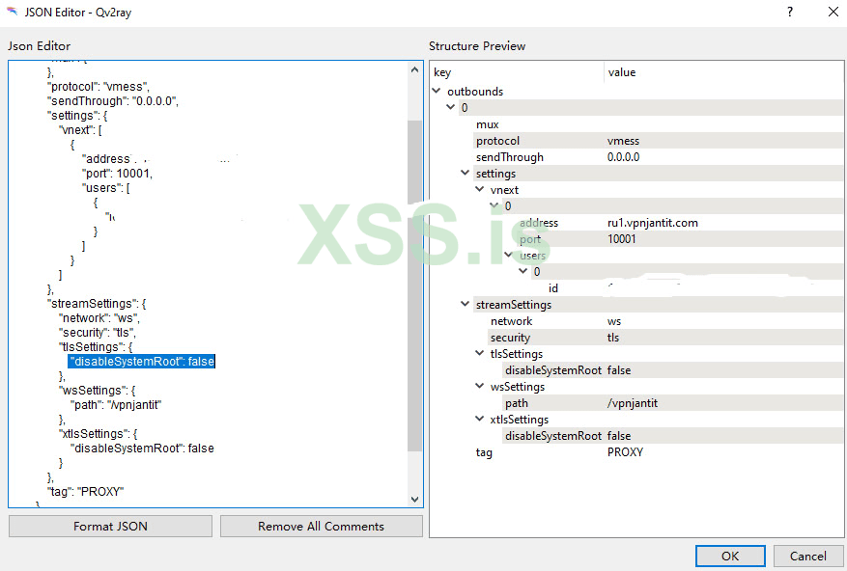Click the Json Editor vertical scrollbar thumb
This screenshot has height=571, width=847.
415,285
